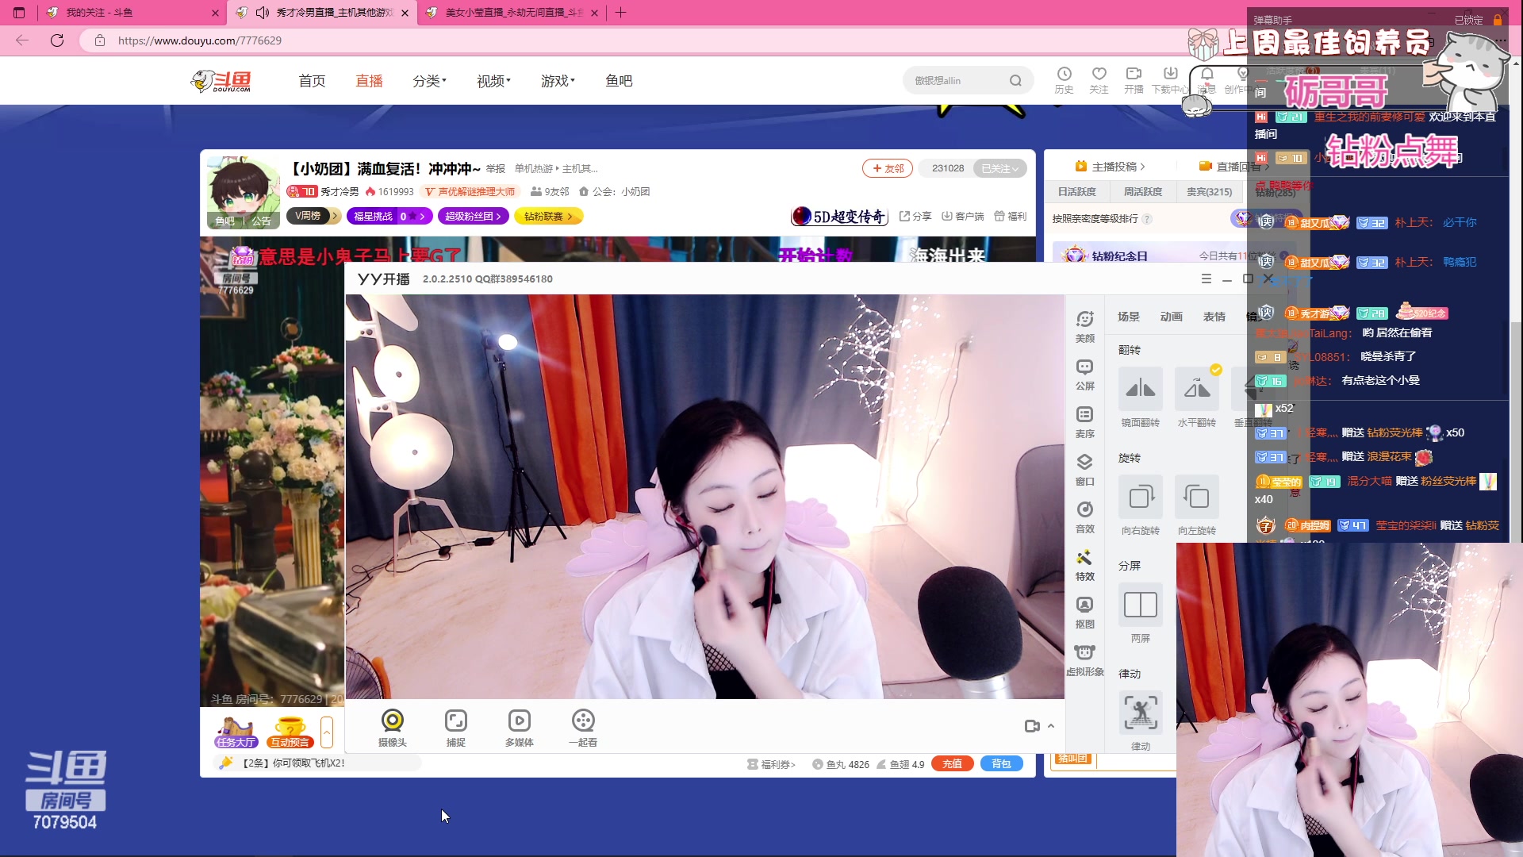Open a new browser tab
The width and height of the screenshot is (1523, 857).
(x=620, y=13)
